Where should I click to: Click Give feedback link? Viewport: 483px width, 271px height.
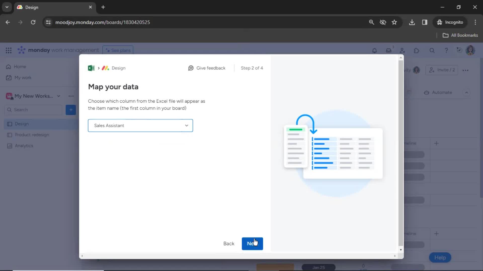tap(207, 68)
